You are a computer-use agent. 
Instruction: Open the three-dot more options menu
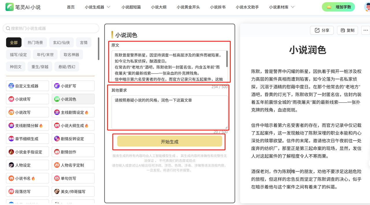[x=366, y=30]
